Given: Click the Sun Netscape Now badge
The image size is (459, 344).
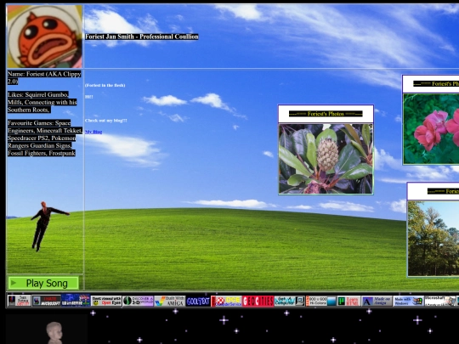Looking at the screenshot, I should click(19, 301).
